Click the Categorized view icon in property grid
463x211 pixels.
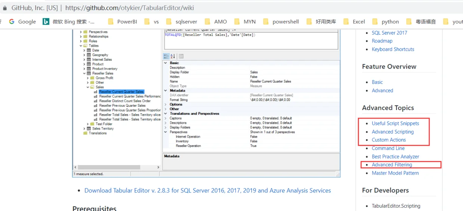pos(167,56)
